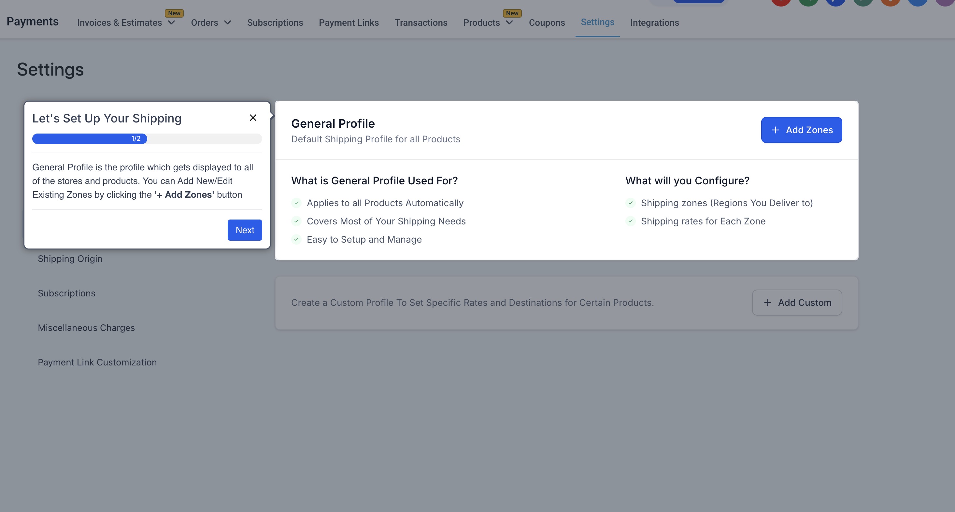955x512 pixels.
Task: Click the Add Custom button
Action: point(797,303)
